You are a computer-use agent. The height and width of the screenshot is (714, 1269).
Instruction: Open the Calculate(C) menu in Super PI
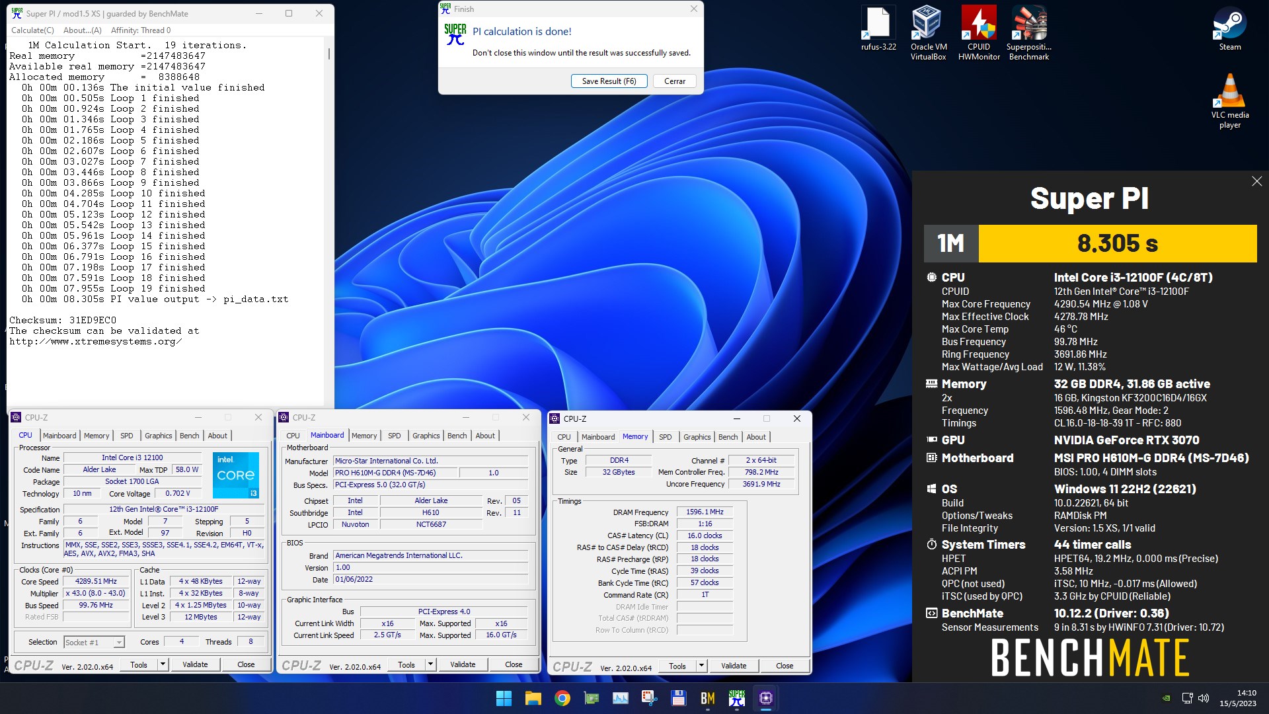tap(32, 30)
